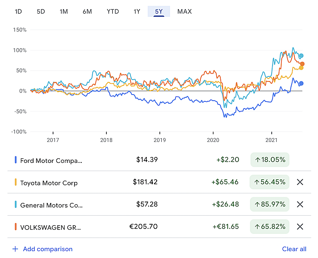318x258 pixels.
Task: Click Volkswagen's 65.82% change badge
Action: [270, 227]
